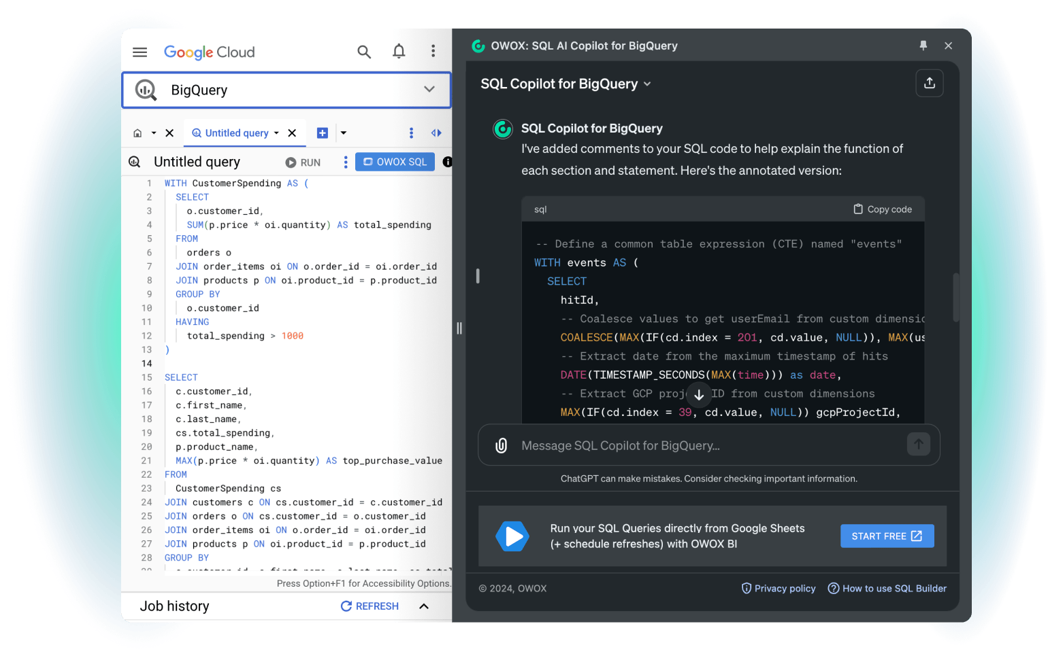Click the '© 2024, OWOX' footer text
The height and width of the screenshot is (658, 1048).
point(513,589)
